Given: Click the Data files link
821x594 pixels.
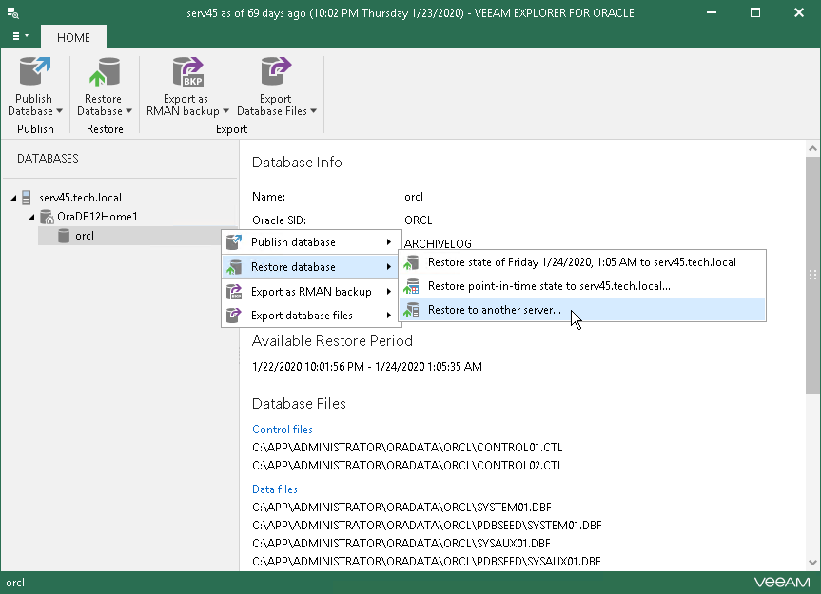Looking at the screenshot, I should tap(274, 489).
